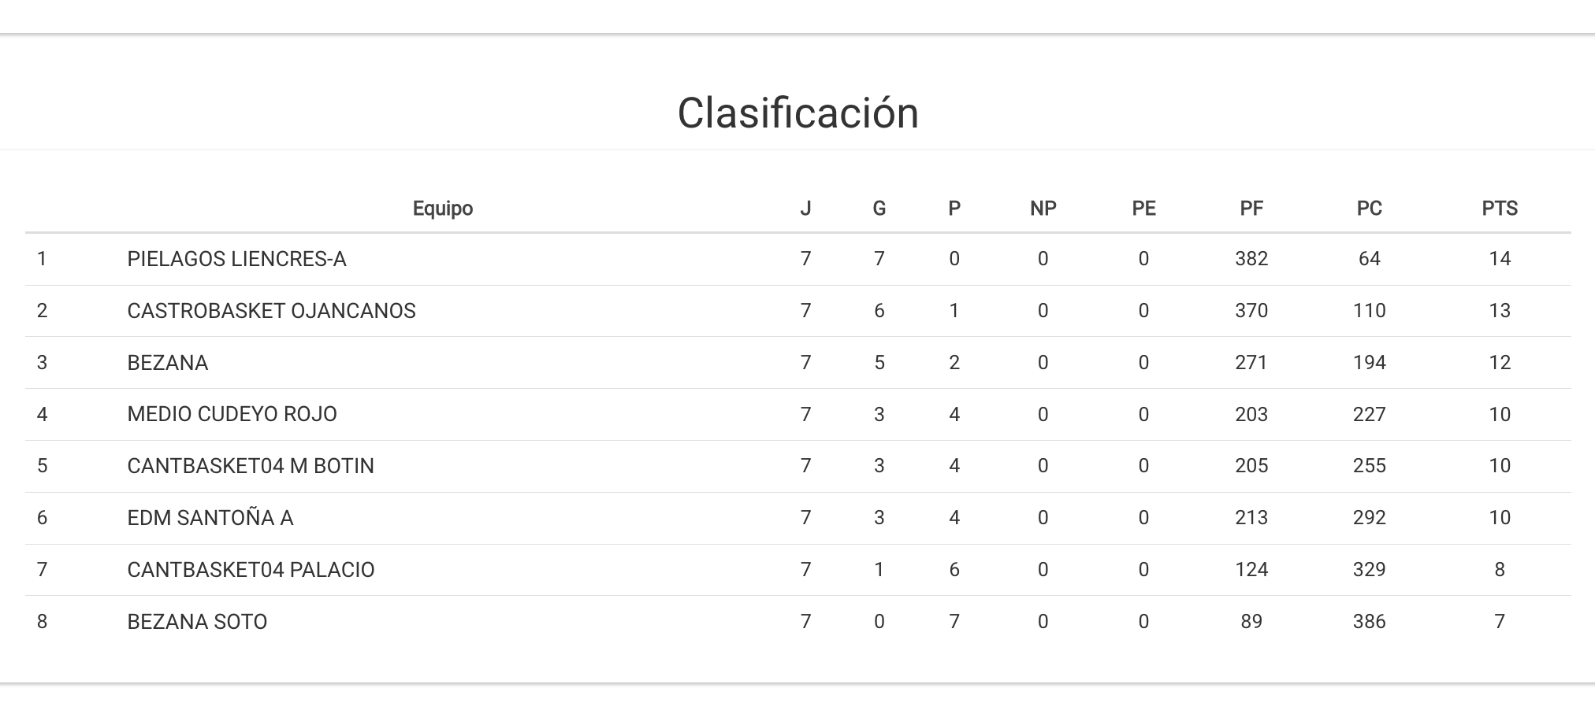Click on CANTBASKET04 PALACIO

(251, 570)
